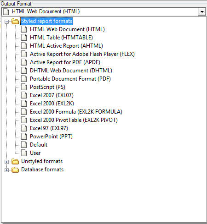207x224 pixels.
Task: Choose Active Report for Adobe Flash Player
Action: click(x=82, y=54)
